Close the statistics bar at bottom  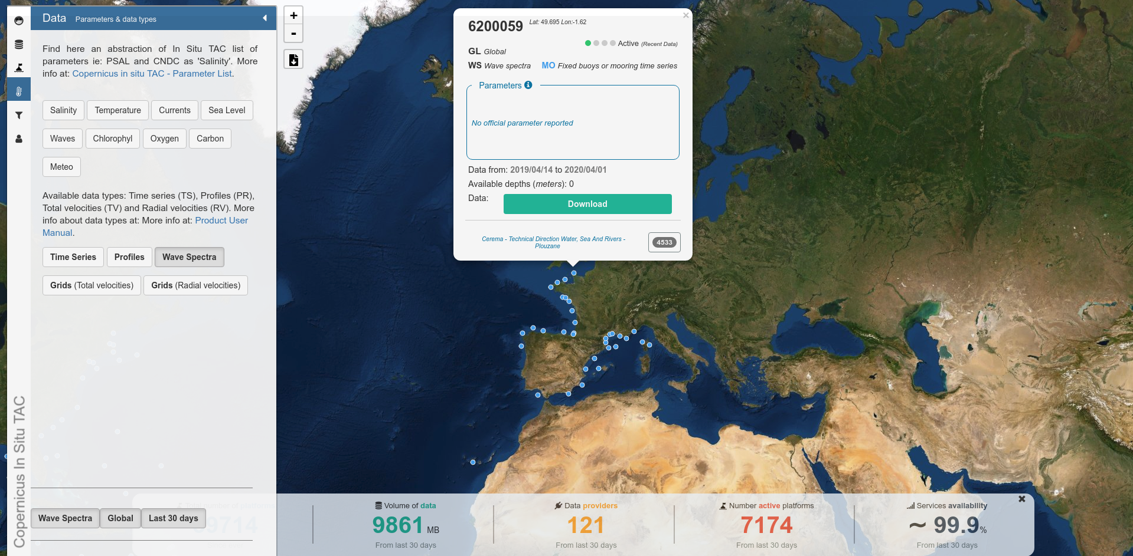1021,499
